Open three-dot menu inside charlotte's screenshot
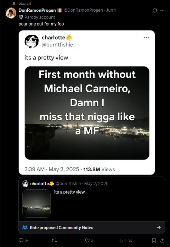This screenshot has width=170, height=247. click(x=146, y=38)
